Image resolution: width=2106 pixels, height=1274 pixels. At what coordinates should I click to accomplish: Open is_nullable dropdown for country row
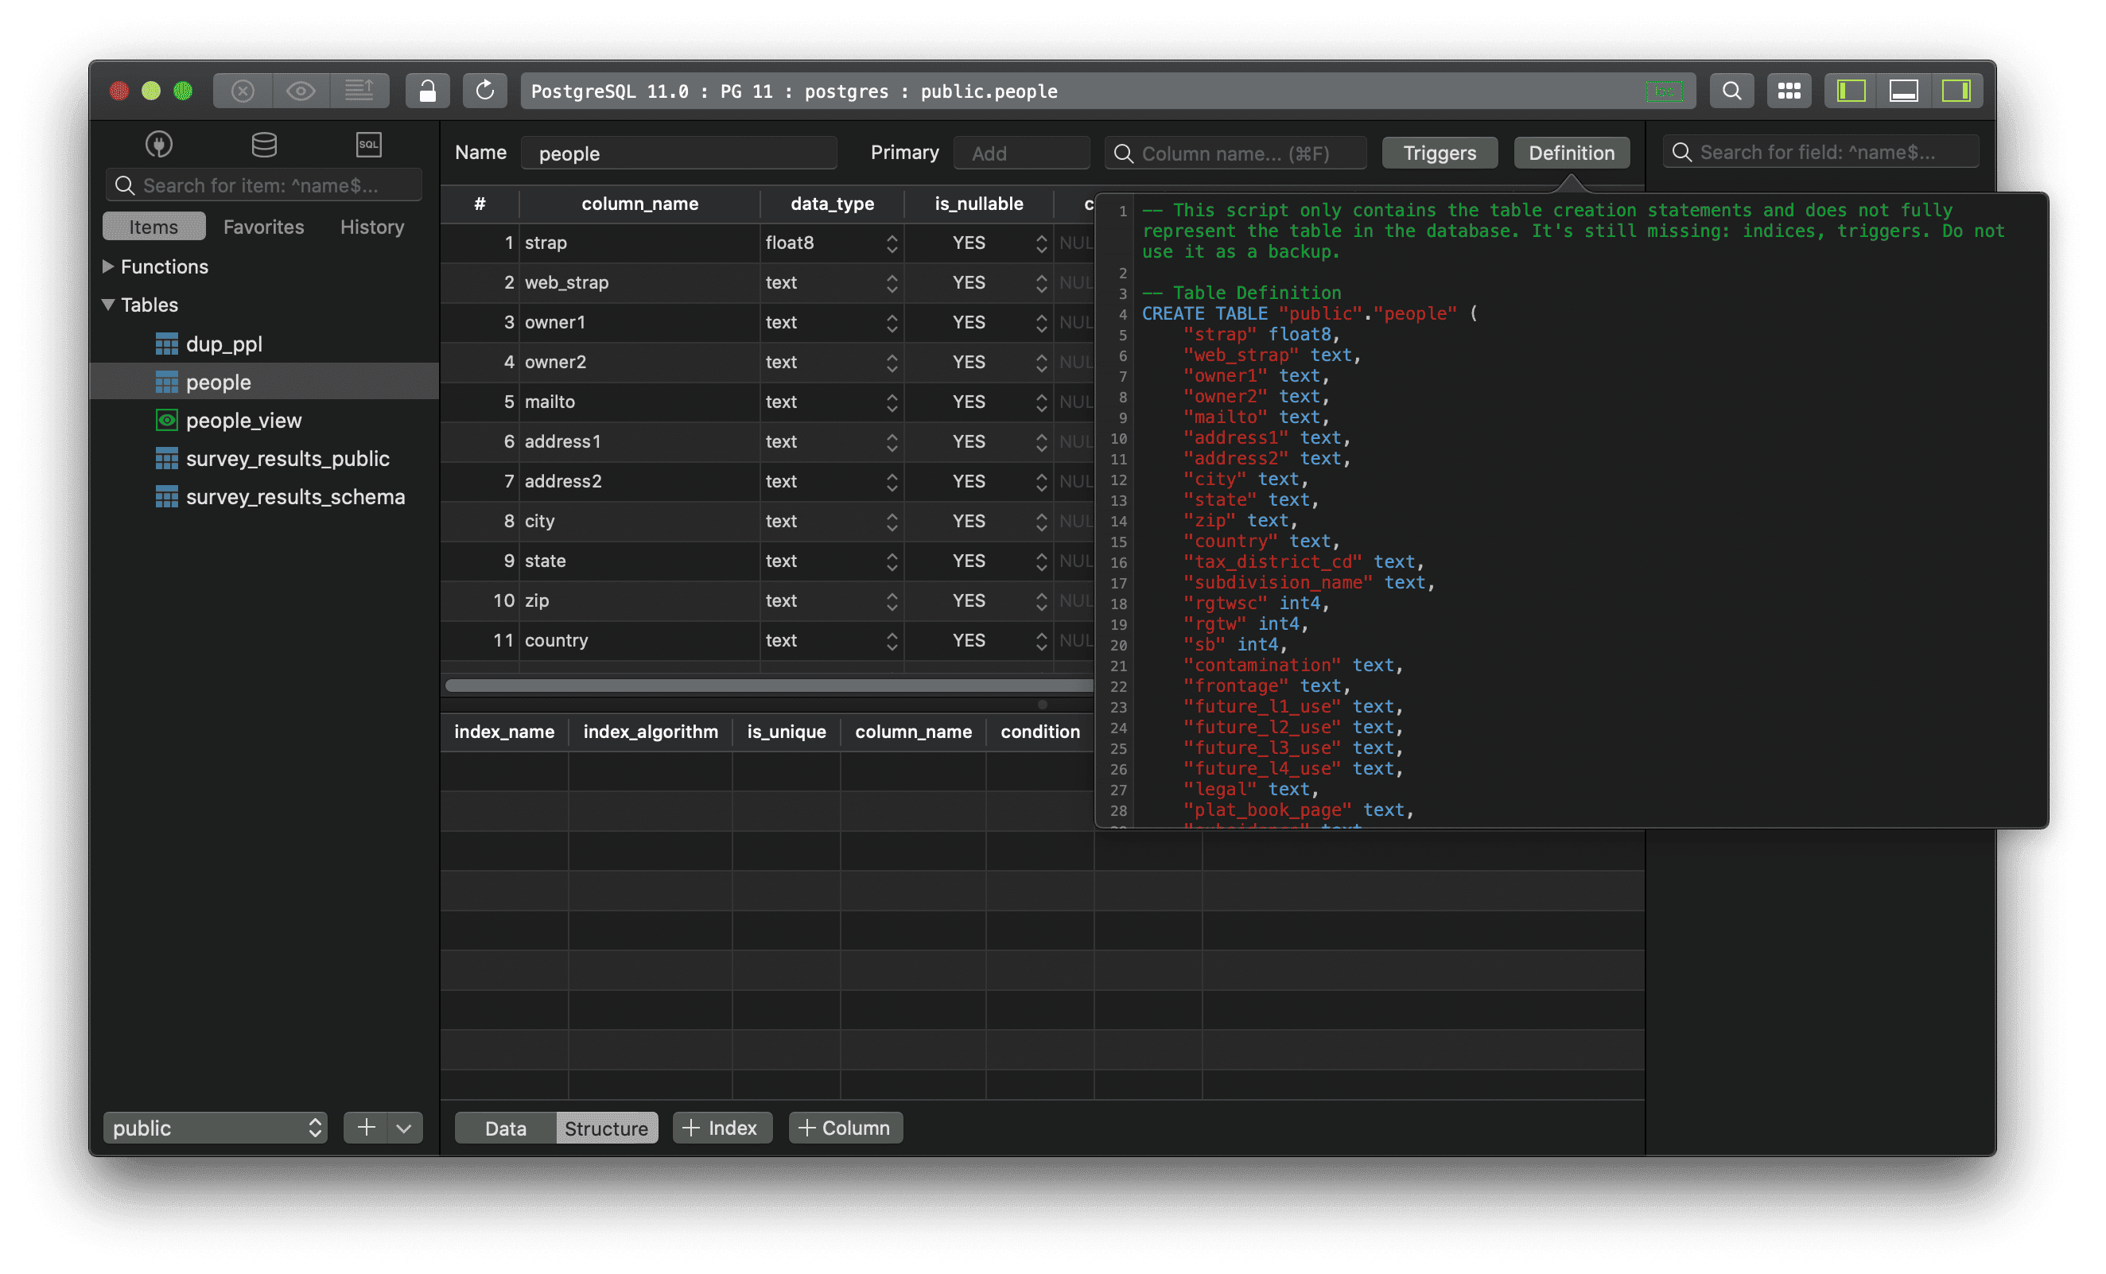click(1041, 641)
